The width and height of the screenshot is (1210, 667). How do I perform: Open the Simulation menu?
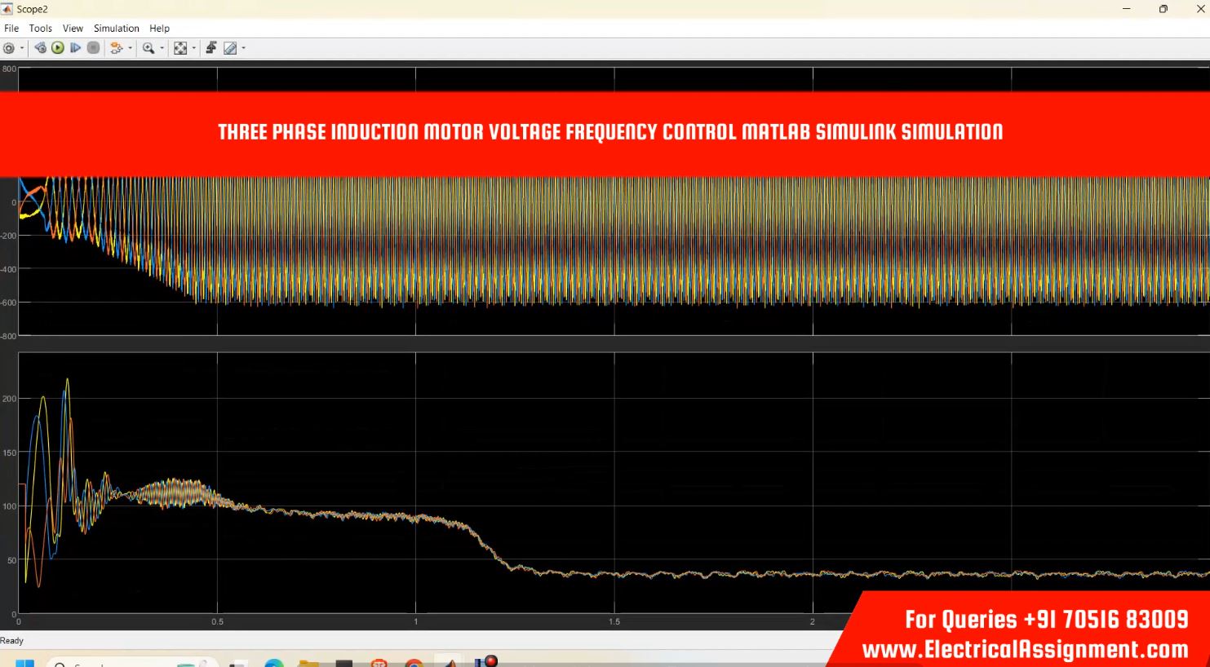click(x=116, y=28)
